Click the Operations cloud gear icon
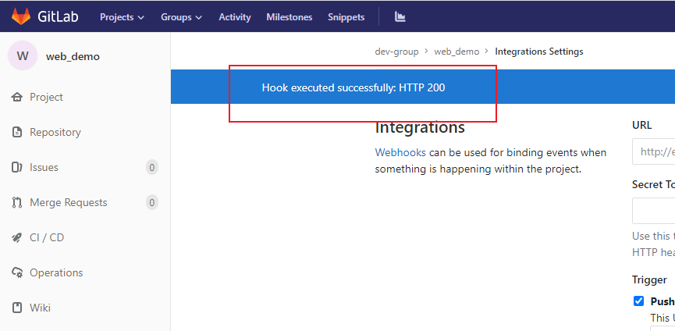The image size is (675, 331). 17,273
